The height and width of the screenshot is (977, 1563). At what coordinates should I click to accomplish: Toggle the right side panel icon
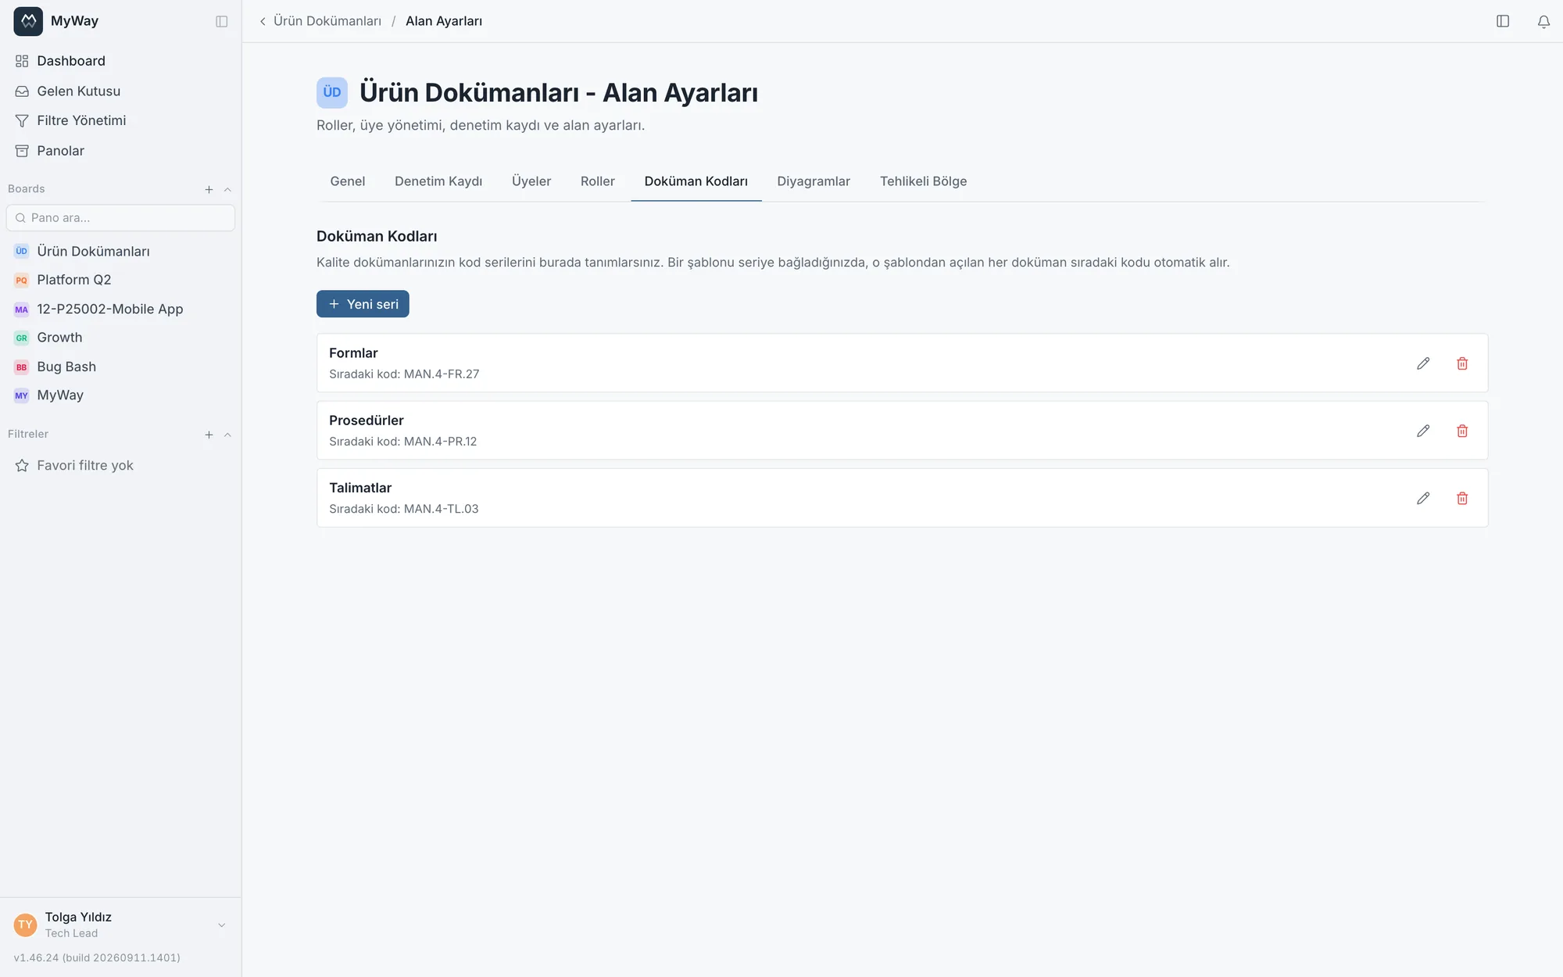point(1503,21)
